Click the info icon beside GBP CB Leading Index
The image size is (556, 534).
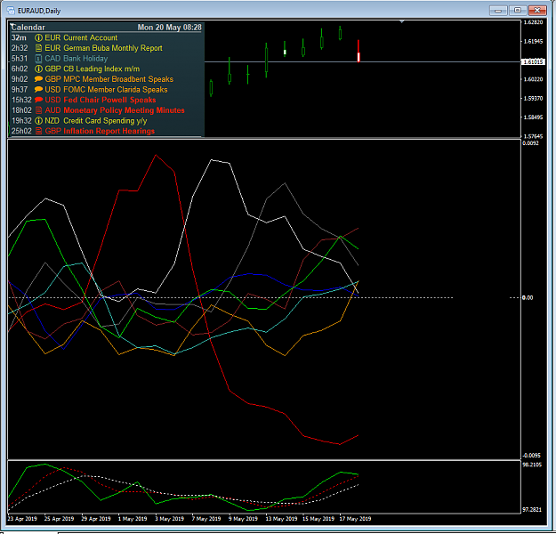click(38, 69)
